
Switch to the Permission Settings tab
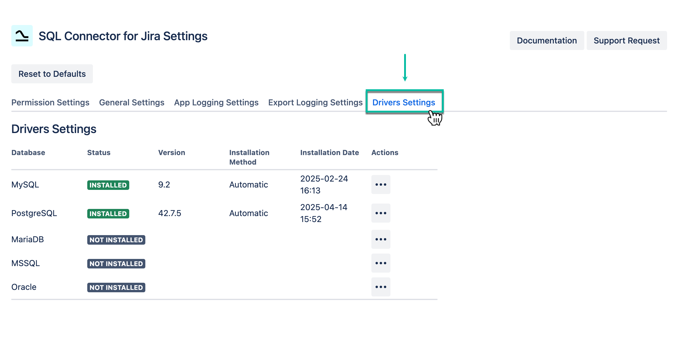[50, 102]
